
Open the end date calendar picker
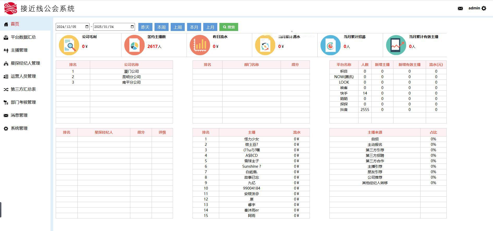click(132, 27)
